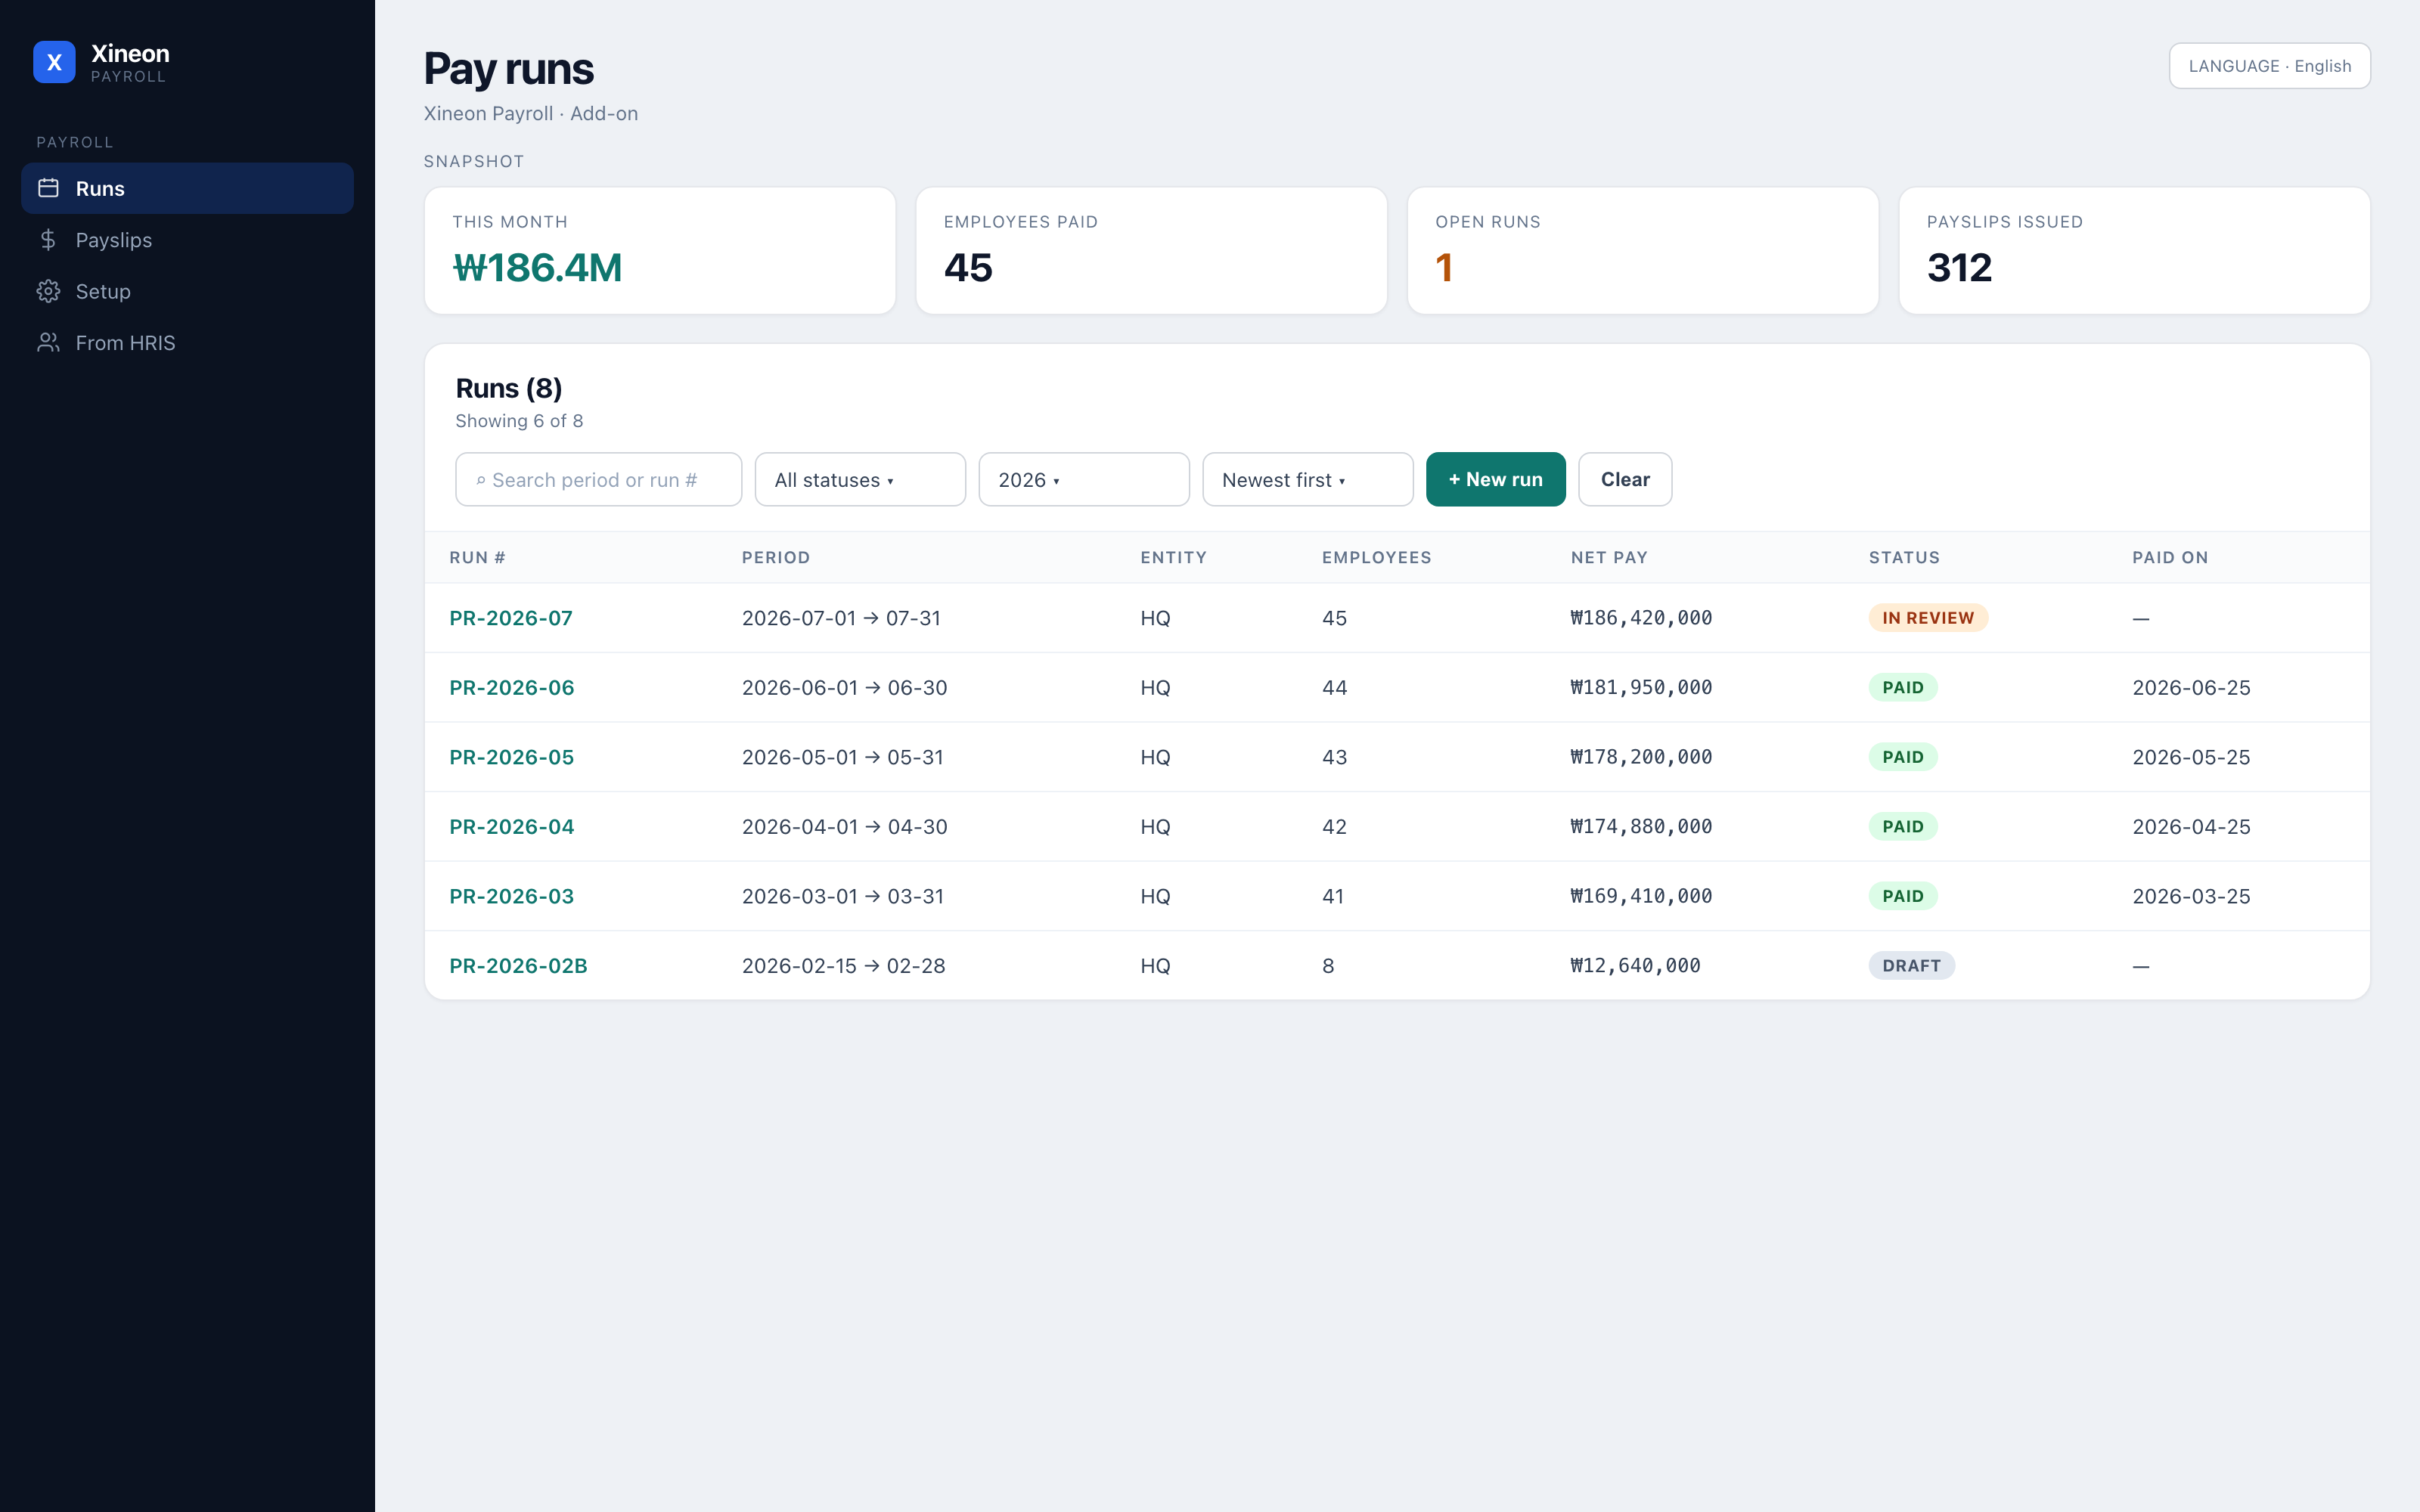Image resolution: width=2420 pixels, height=1512 pixels.
Task: Click the IN REVIEW status badge
Action: pyautogui.click(x=1928, y=618)
